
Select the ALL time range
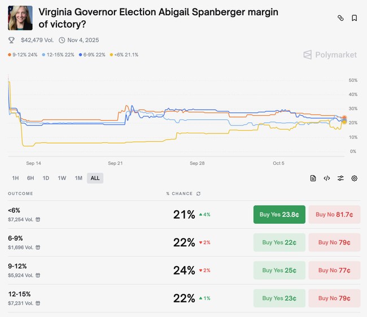pyautogui.click(x=95, y=178)
